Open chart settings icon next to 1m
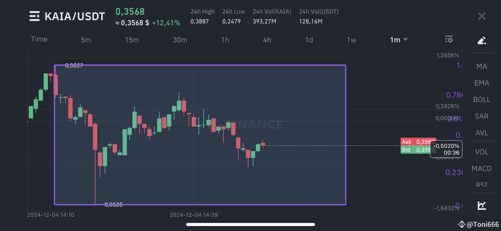 click(x=449, y=39)
